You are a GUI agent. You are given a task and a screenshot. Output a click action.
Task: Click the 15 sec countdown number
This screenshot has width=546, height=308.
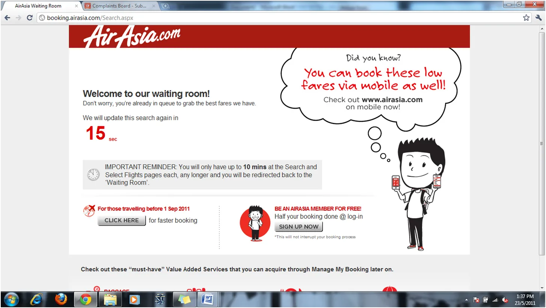pos(96,133)
